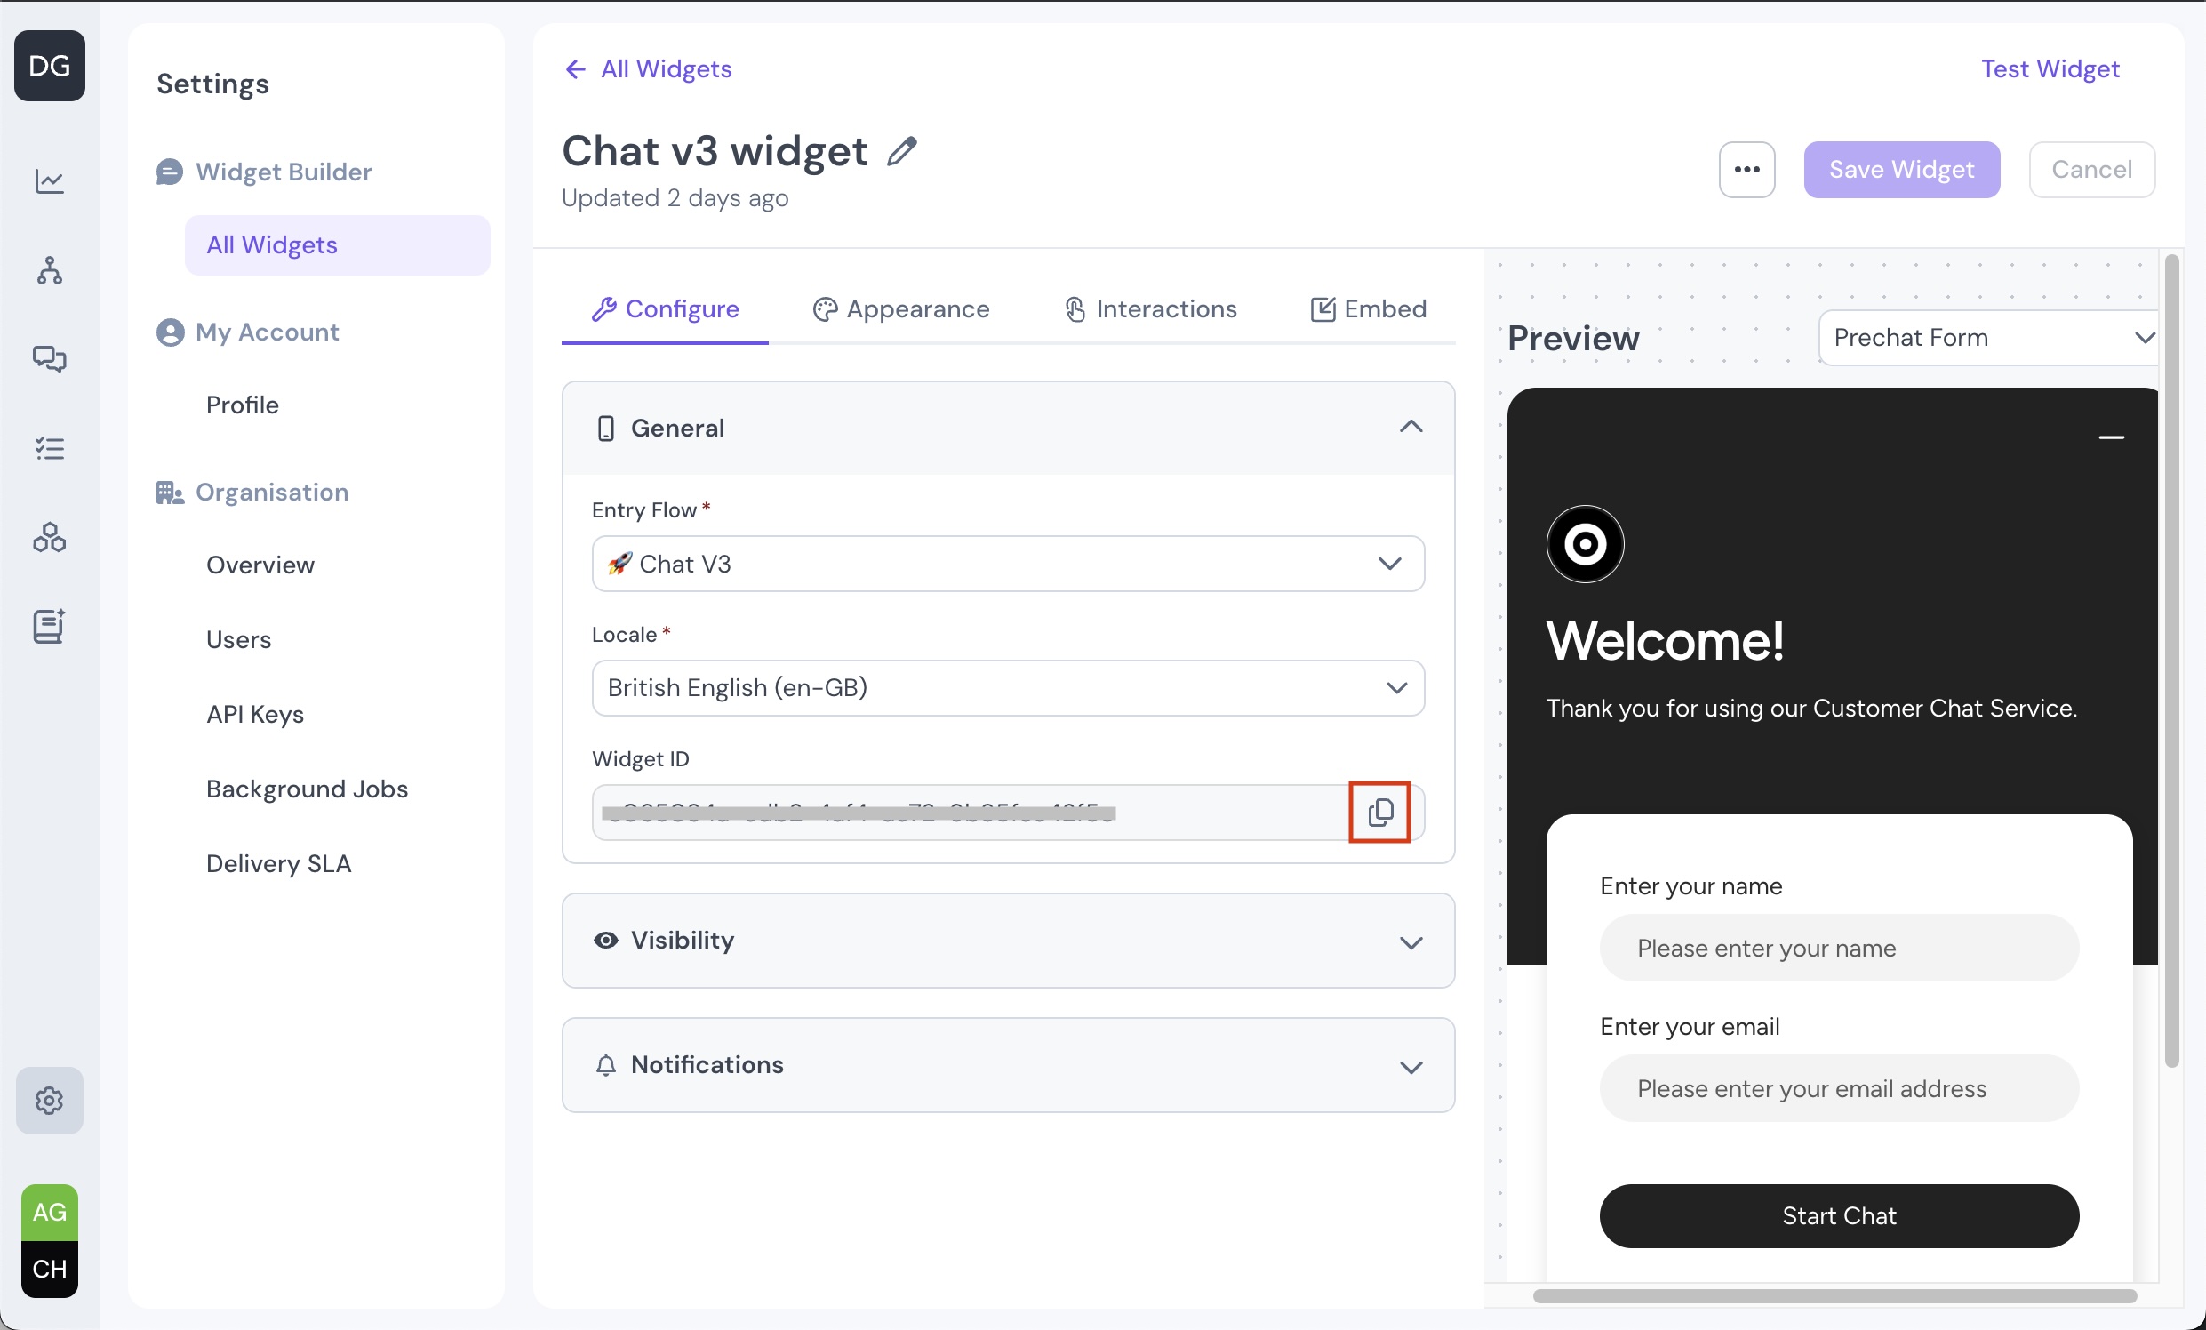This screenshot has height=1330, width=2206.
Task: Open the Entry Flow dropdown
Action: [x=1007, y=564]
